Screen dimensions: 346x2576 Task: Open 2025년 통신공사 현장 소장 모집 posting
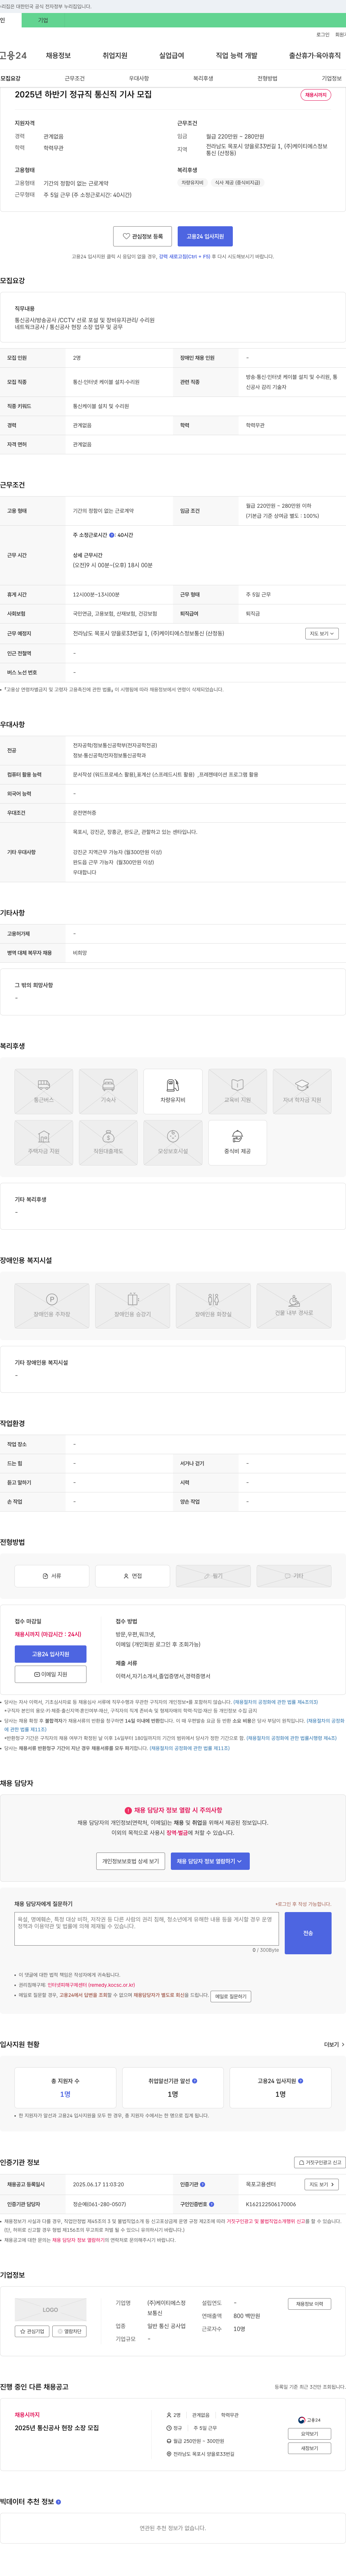(57, 2428)
